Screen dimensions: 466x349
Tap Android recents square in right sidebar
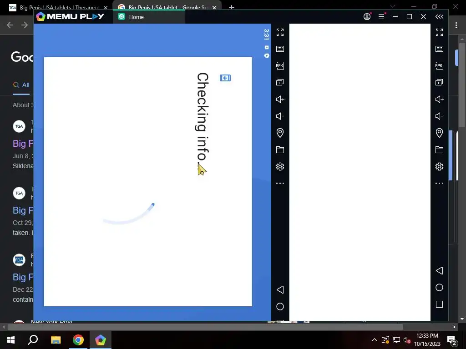click(439, 304)
